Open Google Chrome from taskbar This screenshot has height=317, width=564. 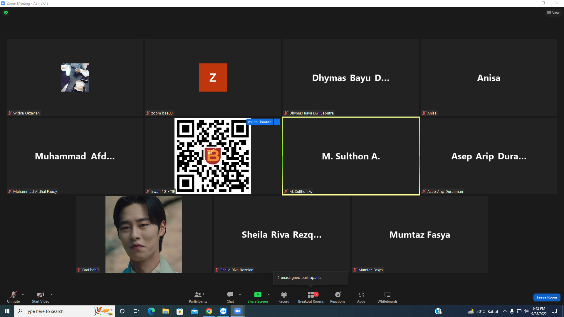click(x=209, y=311)
